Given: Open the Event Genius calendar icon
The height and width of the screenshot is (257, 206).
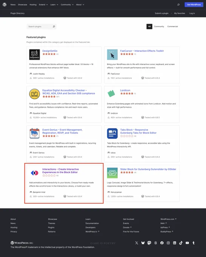Looking at the screenshot, I should [35, 133].
